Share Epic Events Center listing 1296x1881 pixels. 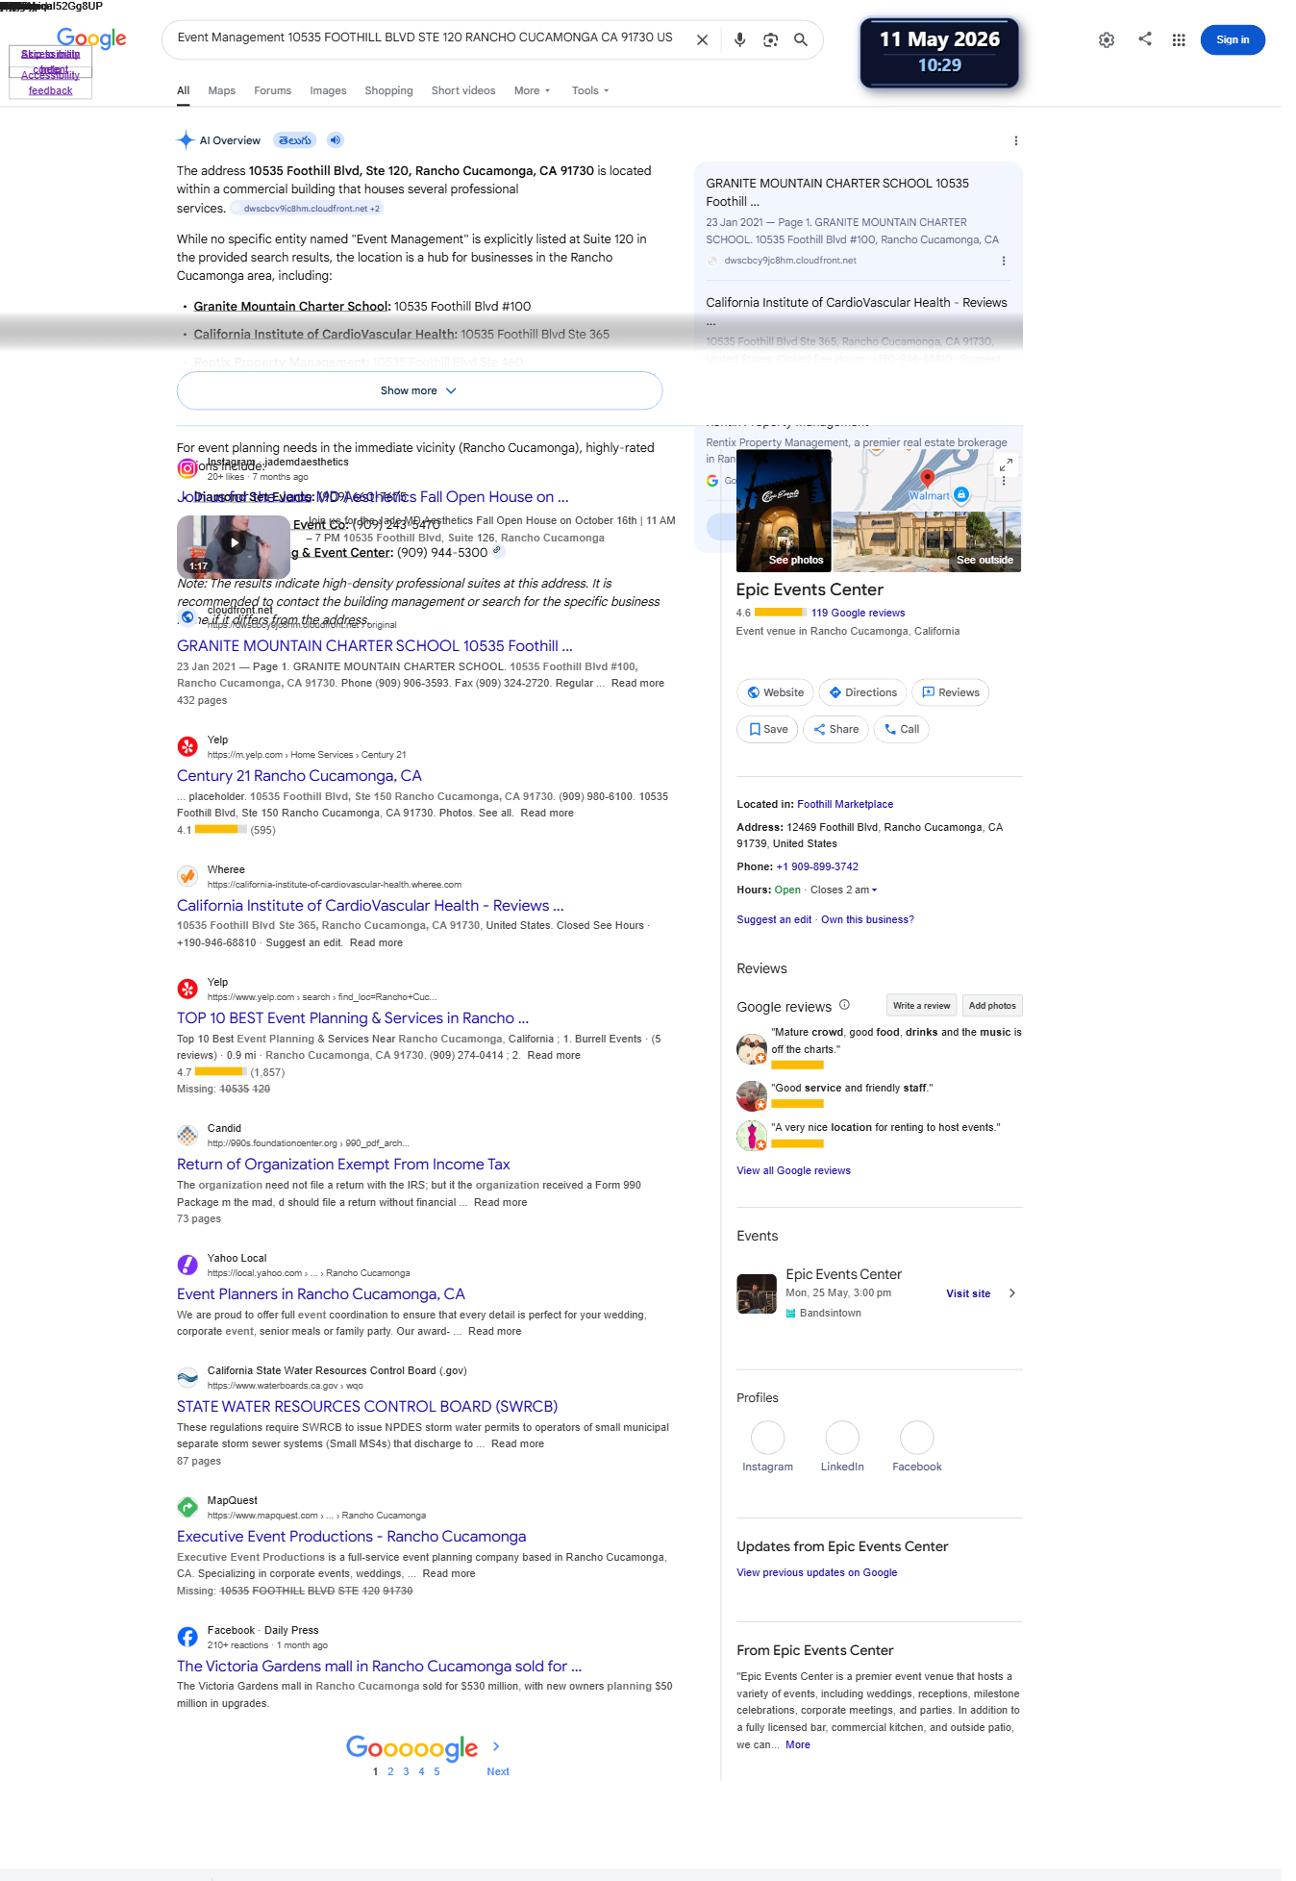(835, 729)
